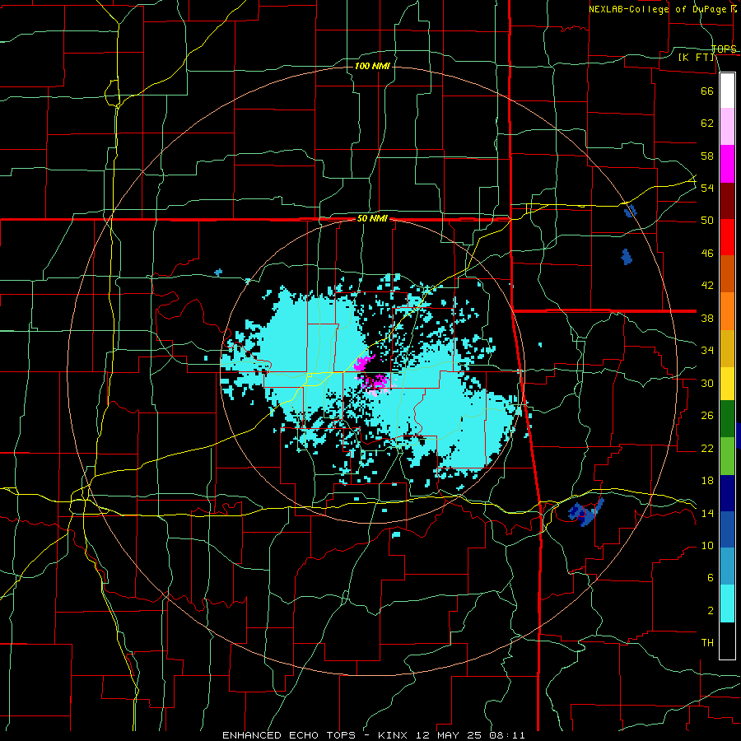Image resolution: width=741 pixels, height=741 pixels.
Task: Click the 66 value on the legend
Action: [x=707, y=91]
